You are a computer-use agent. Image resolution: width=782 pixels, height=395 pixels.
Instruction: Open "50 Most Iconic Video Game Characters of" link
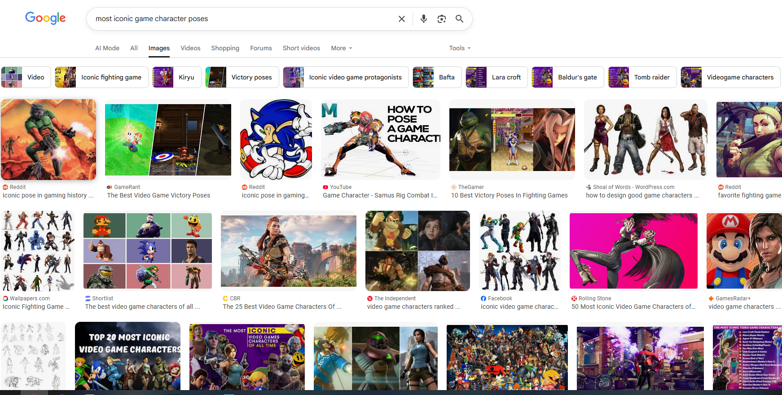tap(633, 307)
